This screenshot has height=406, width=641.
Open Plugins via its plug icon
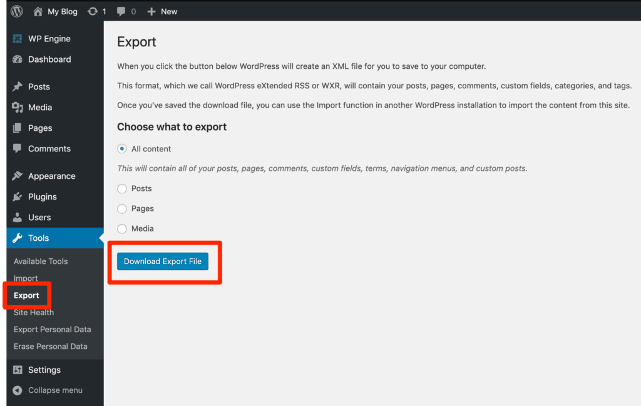click(x=18, y=197)
